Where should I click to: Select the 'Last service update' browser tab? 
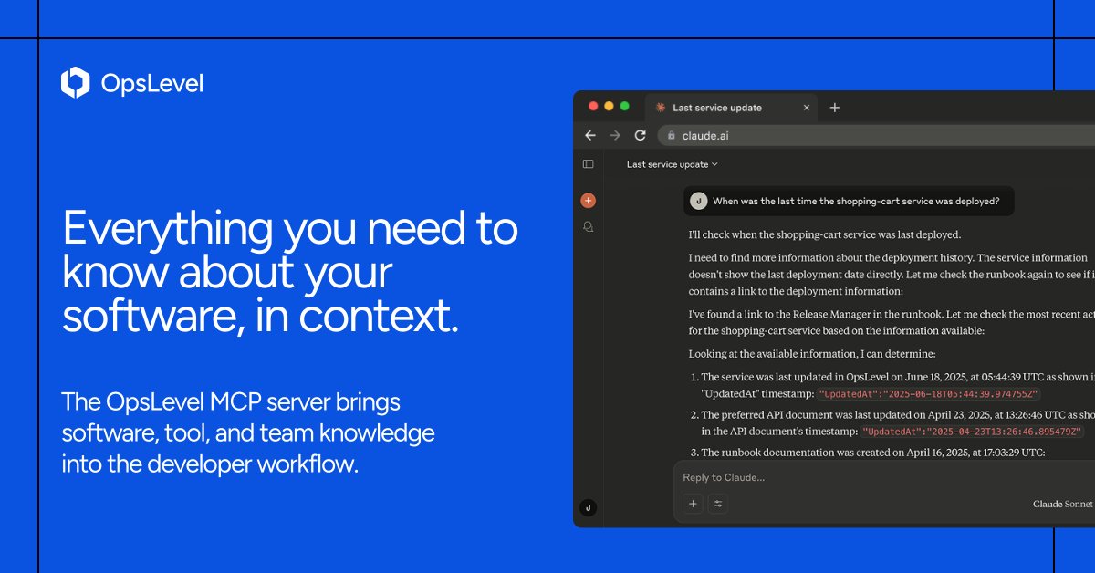point(733,108)
